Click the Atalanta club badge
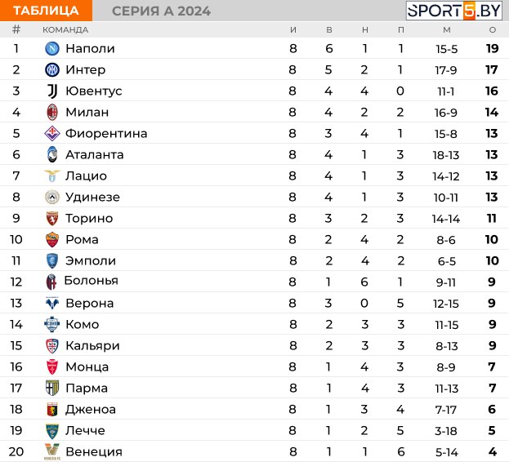 52,154
